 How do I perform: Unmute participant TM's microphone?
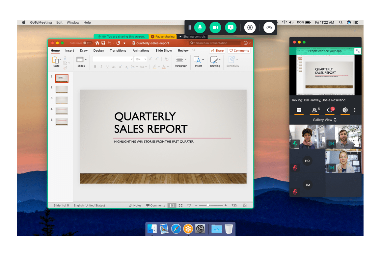click(x=295, y=192)
